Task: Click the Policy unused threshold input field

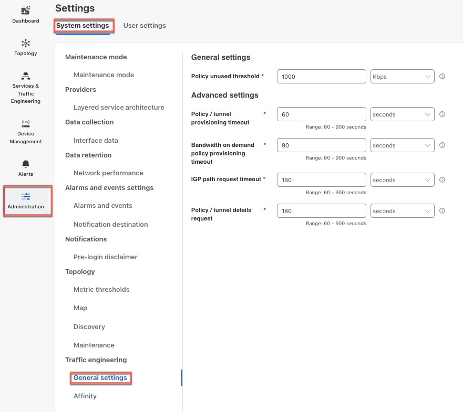Action: [321, 77]
